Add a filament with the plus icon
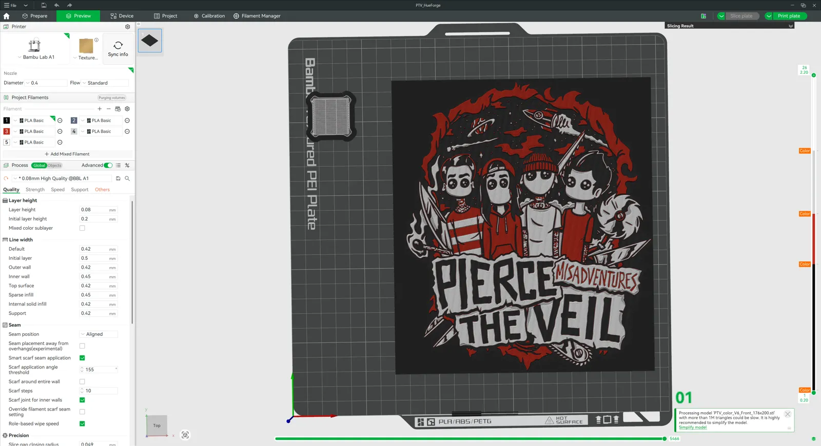 (x=100, y=109)
